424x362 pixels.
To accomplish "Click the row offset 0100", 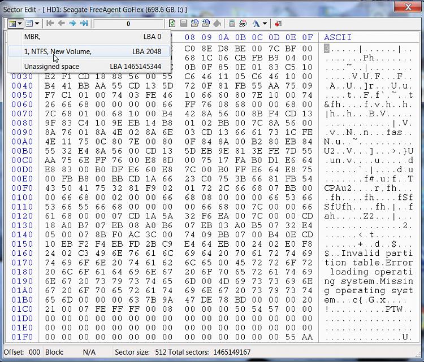I will (x=22, y=198).
